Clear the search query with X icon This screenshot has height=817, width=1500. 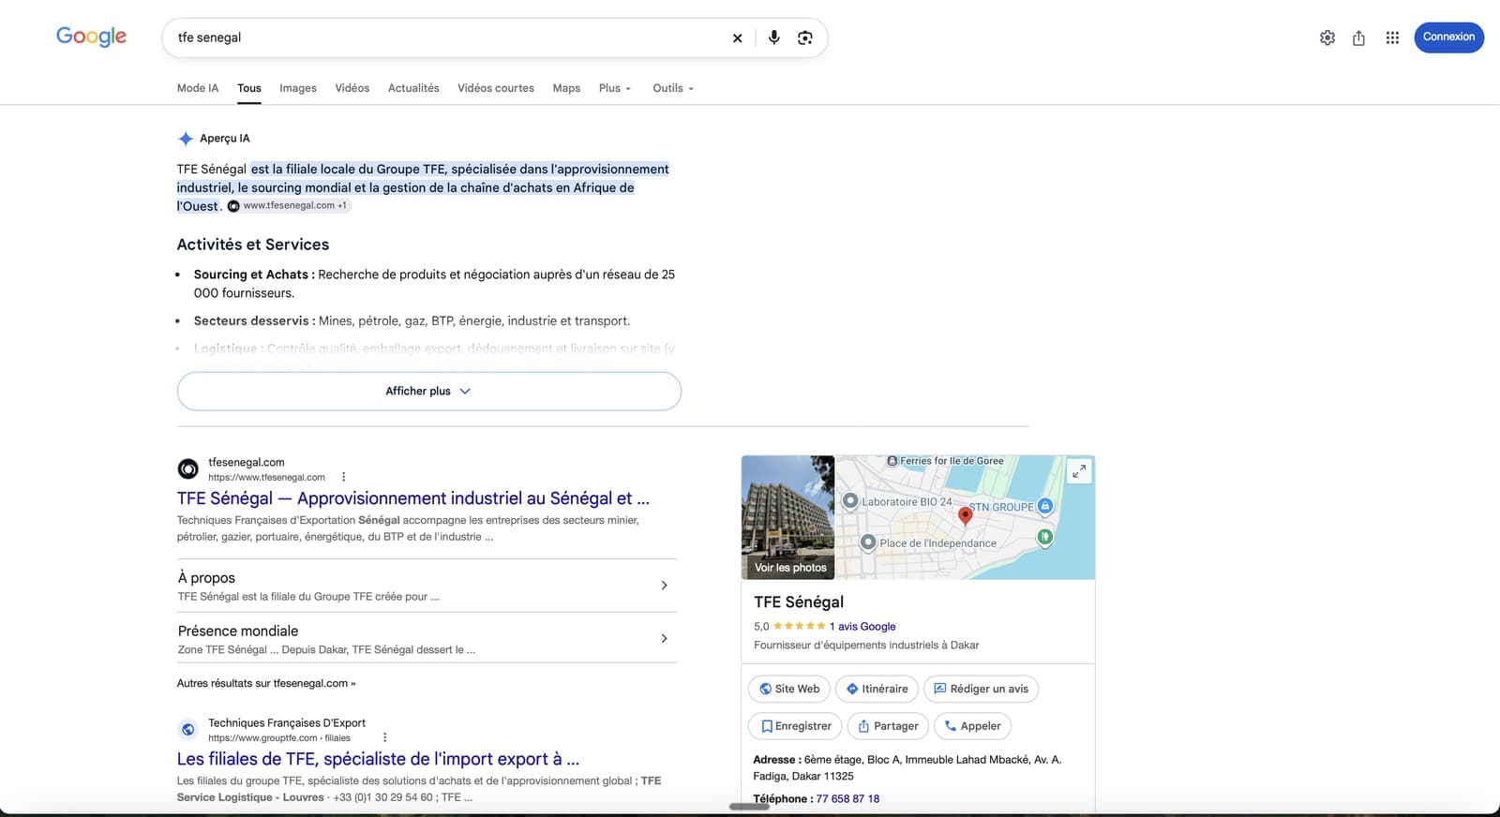(x=737, y=38)
